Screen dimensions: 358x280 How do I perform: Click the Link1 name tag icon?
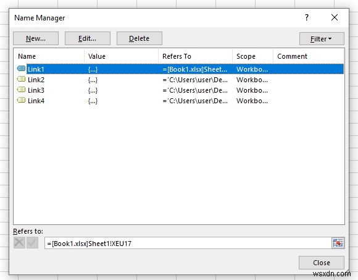point(21,69)
